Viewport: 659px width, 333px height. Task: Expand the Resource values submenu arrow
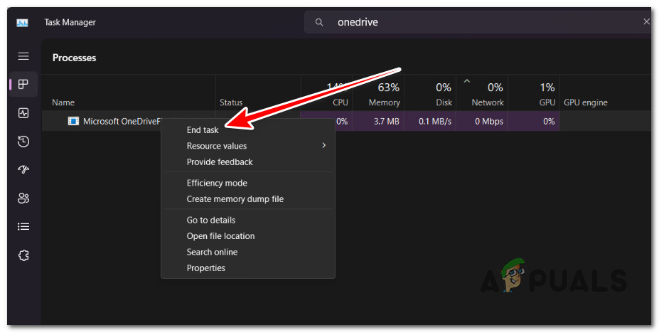coord(324,145)
